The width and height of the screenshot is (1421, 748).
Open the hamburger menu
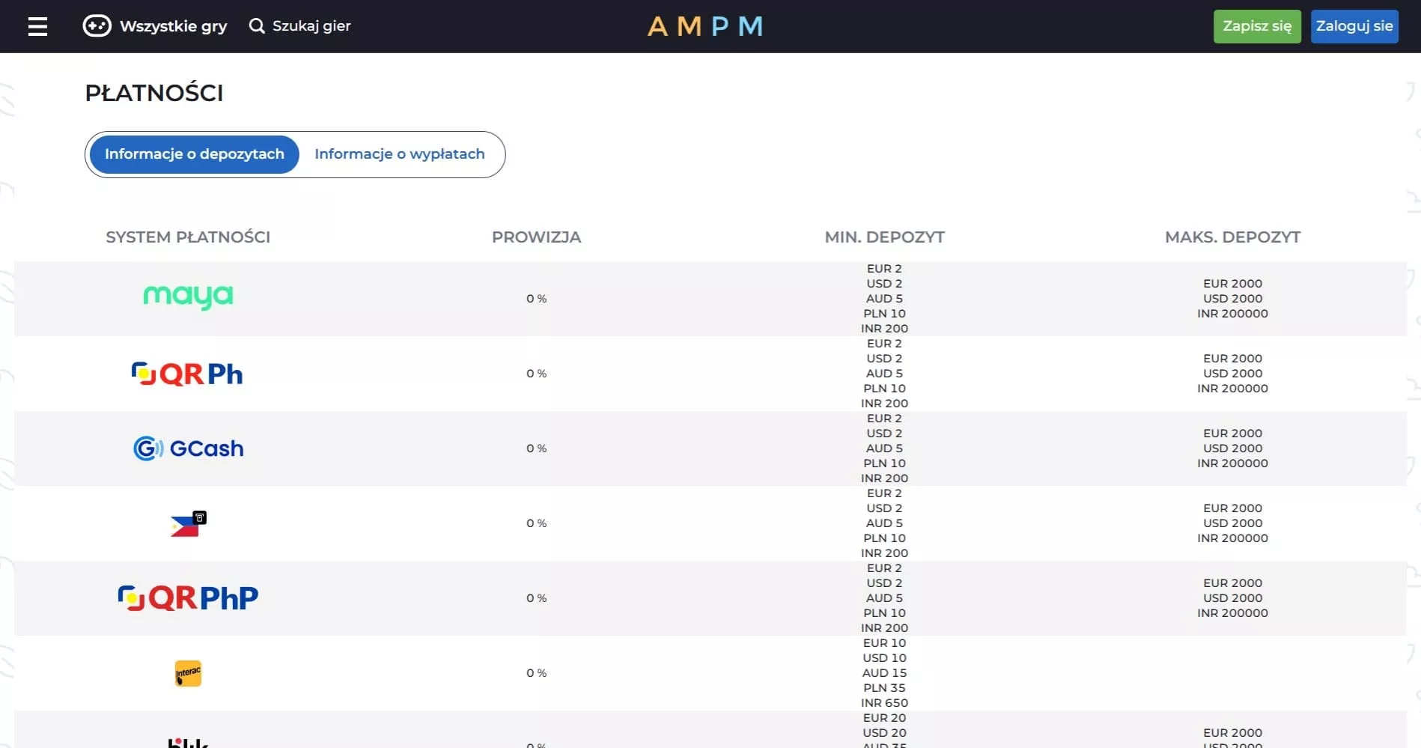tap(37, 27)
